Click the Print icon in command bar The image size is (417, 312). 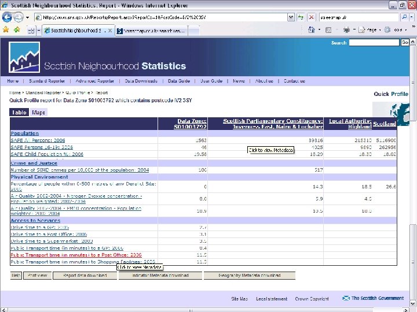(346, 30)
